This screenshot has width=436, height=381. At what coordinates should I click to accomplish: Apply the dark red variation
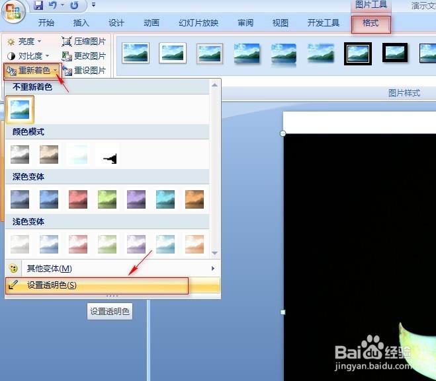tap(78, 199)
